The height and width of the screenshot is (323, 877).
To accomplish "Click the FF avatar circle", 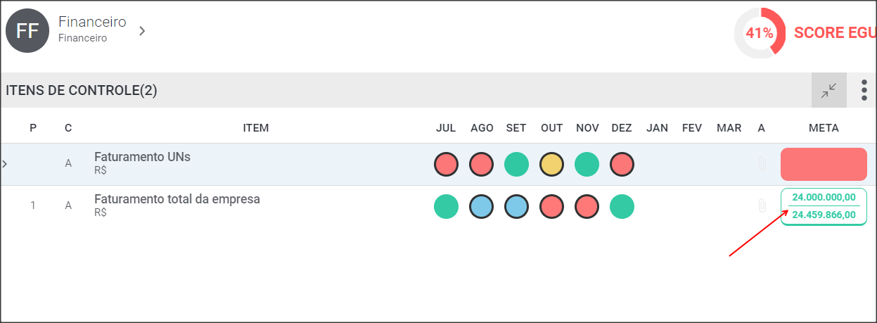I will click(27, 31).
